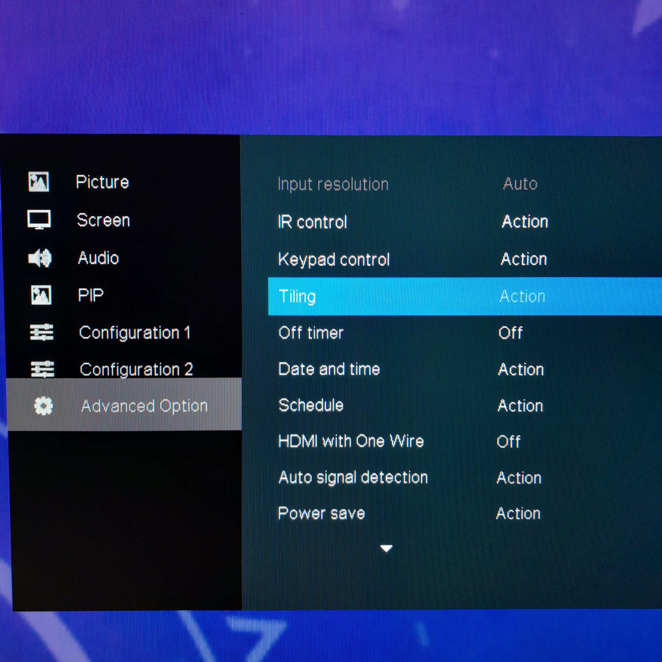Click the Advanced Option gear icon
The width and height of the screenshot is (662, 662).
43,406
